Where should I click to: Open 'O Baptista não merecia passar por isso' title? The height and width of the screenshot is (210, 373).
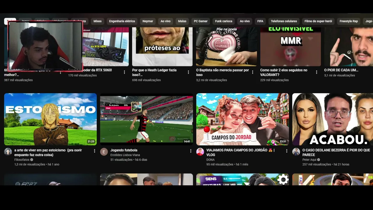[x=222, y=72]
